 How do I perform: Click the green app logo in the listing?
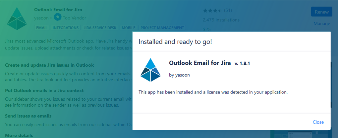(17, 18)
